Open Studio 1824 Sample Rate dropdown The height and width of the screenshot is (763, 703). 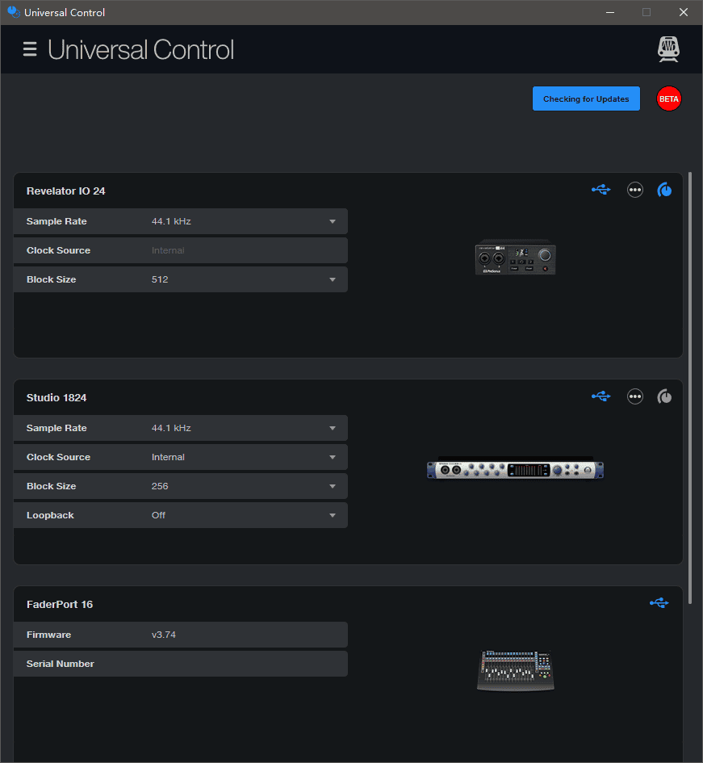pos(181,428)
